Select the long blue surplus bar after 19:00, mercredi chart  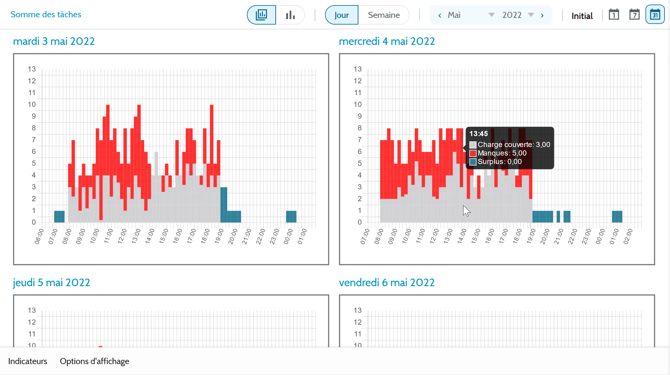tap(543, 216)
